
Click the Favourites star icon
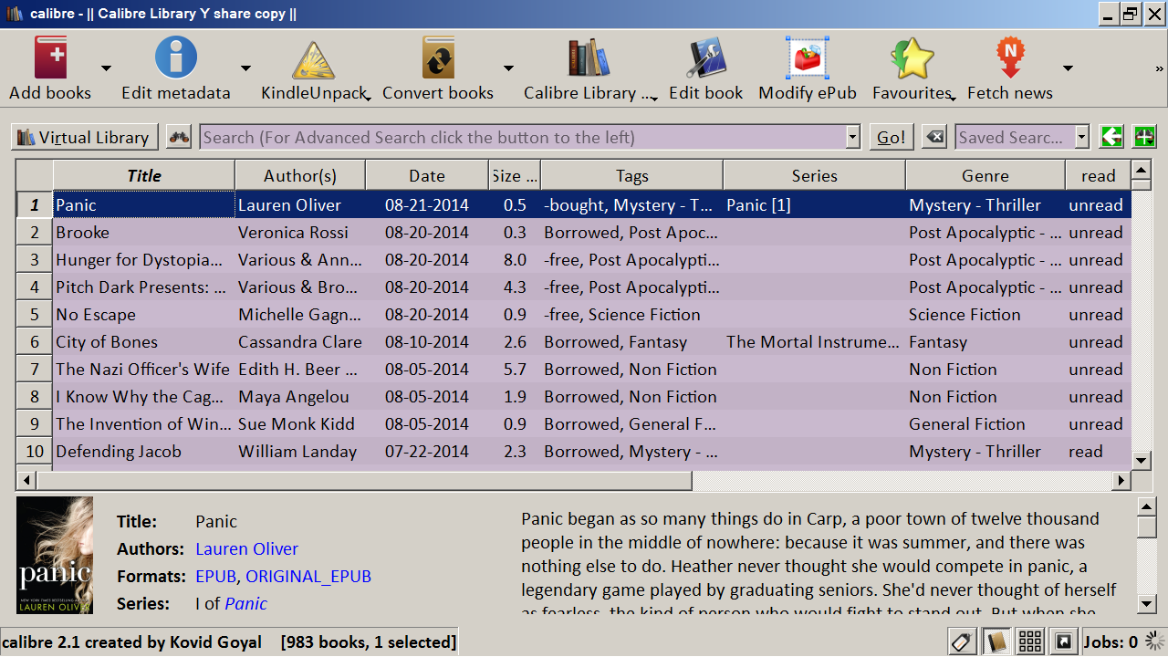[x=912, y=58]
